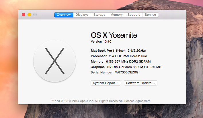
Task: Open the Support tab
Action: 134,15
